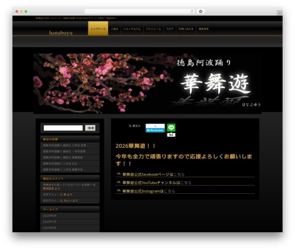Open the お問い合わせ nav item

coord(186,29)
